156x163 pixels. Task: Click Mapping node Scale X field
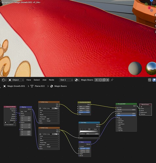[26, 131]
